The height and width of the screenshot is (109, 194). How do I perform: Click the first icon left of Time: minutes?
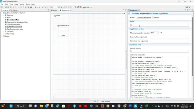[x=95, y=101]
